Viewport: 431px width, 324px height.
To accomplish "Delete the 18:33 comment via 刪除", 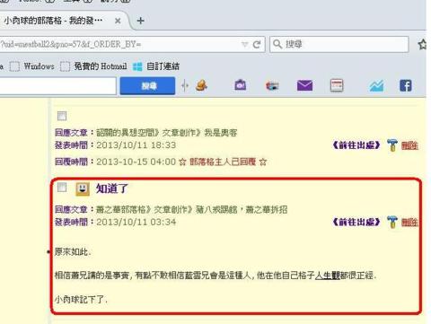I will pos(409,145).
